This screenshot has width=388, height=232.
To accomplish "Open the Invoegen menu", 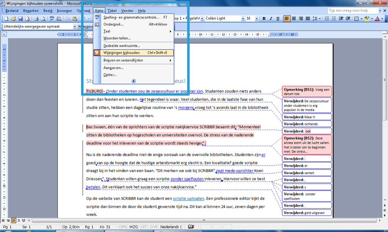I will 64,11.
